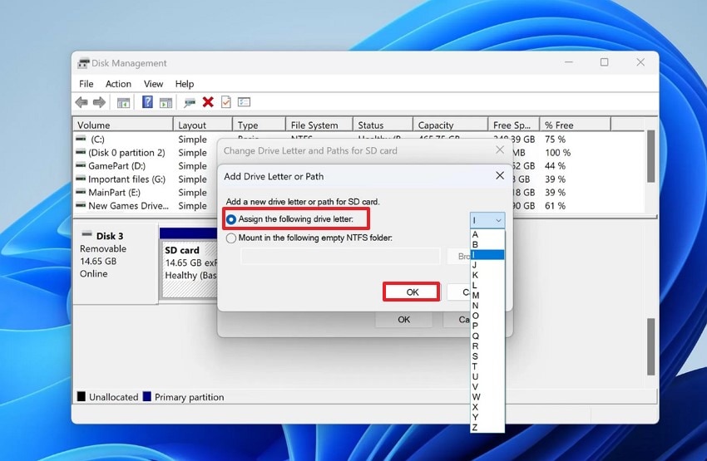The height and width of the screenshot is (461, 707).
Task: Click the red X Delete toolbar icon
Action: click(x=208, y=102)
